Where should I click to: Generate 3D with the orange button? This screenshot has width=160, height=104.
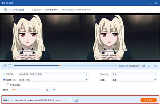pos(149,100)
